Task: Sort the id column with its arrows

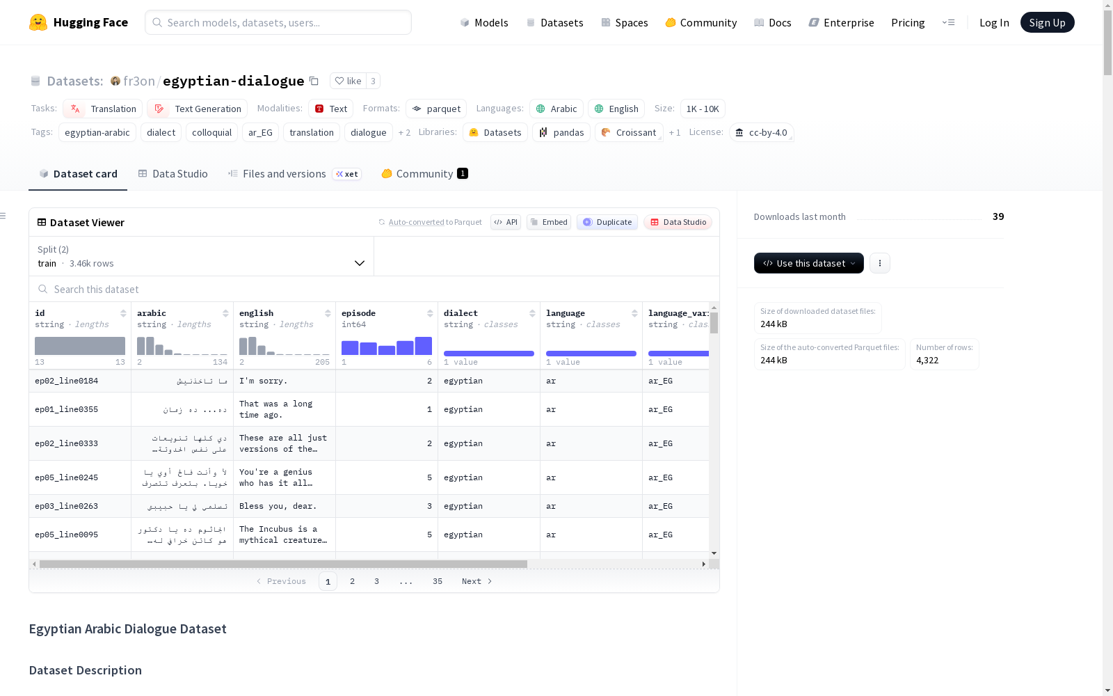Action: click(x=123, y=313)
